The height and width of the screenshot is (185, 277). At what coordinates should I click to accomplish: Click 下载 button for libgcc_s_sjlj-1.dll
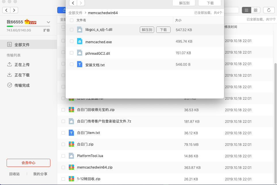(163, 30)
